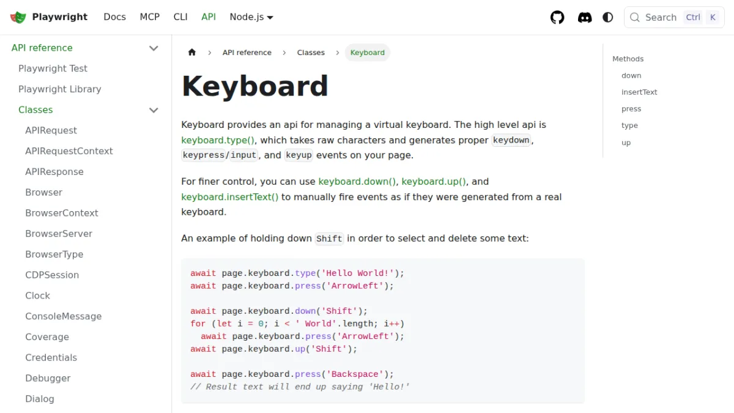
Task: Click the Playwright masks logo icon
Action: pyautogui.click(x=18, y=17)
